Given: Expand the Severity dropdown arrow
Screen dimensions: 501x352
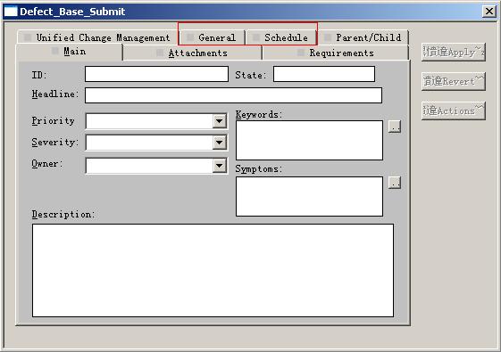Looking at the screenshot, I should tap(219, 143).
